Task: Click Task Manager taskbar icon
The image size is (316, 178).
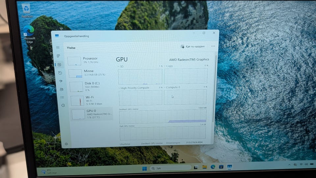Action: coord(229,167)
